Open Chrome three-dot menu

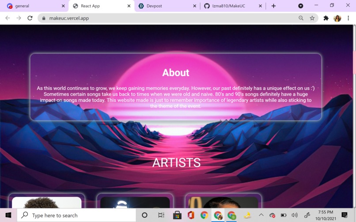[x=348, y=18]
